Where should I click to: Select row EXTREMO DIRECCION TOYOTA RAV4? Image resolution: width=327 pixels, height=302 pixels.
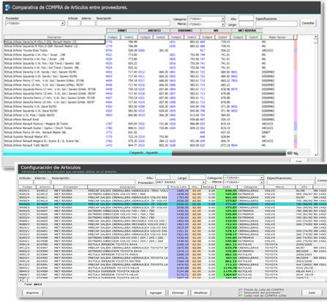(173, 251)
